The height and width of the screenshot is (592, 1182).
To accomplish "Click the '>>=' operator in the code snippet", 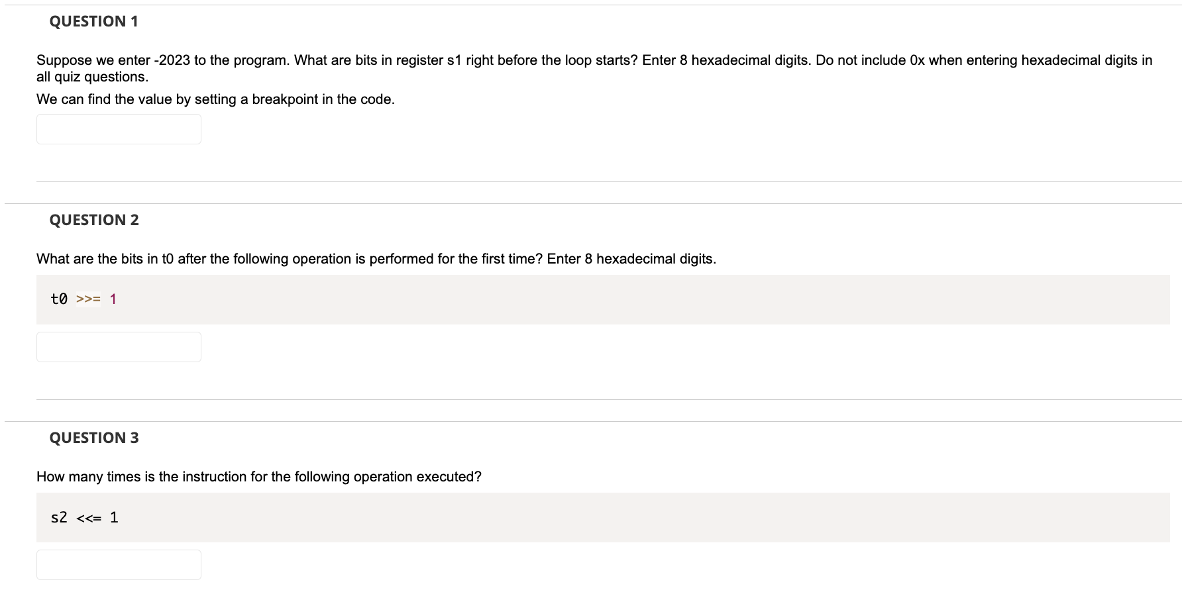I will click(x=88, y=299).
